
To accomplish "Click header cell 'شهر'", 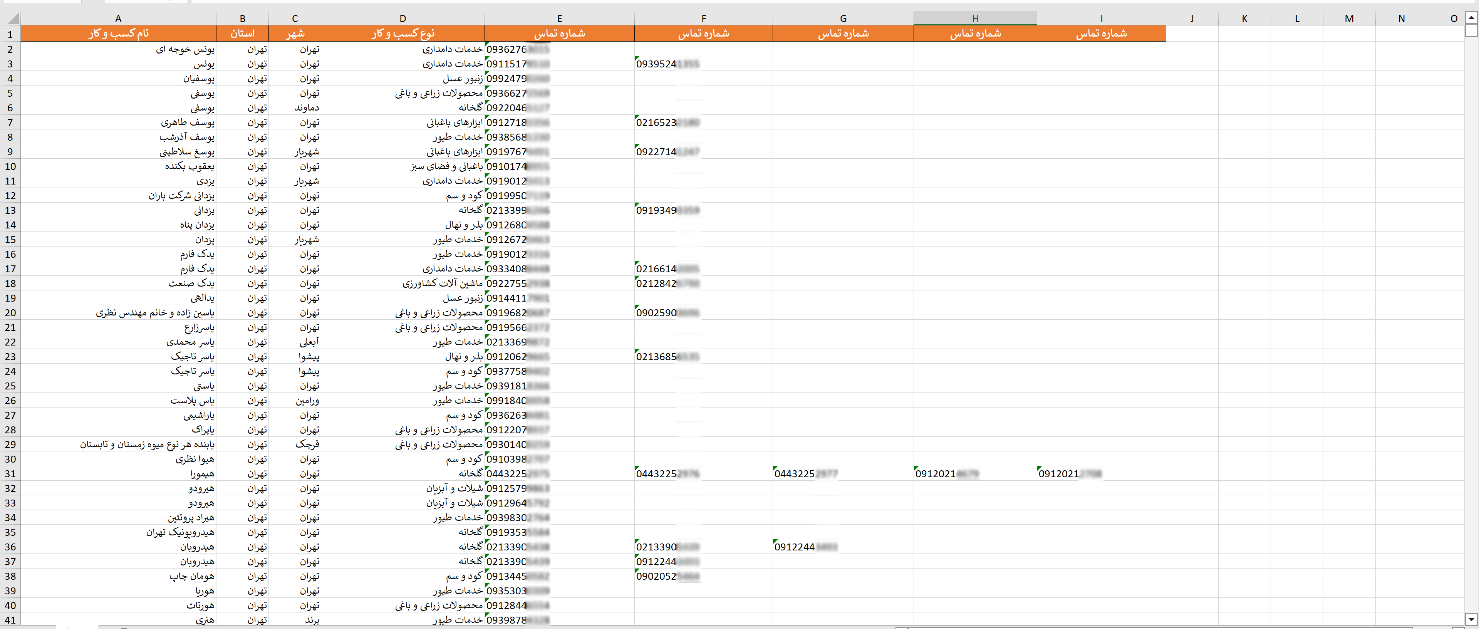I will click(x=295, y=33).
